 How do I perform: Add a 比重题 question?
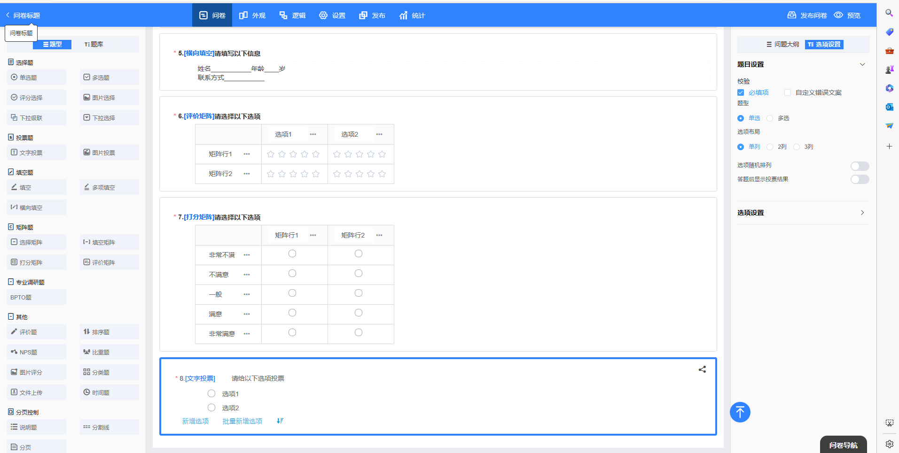[109, 352]
